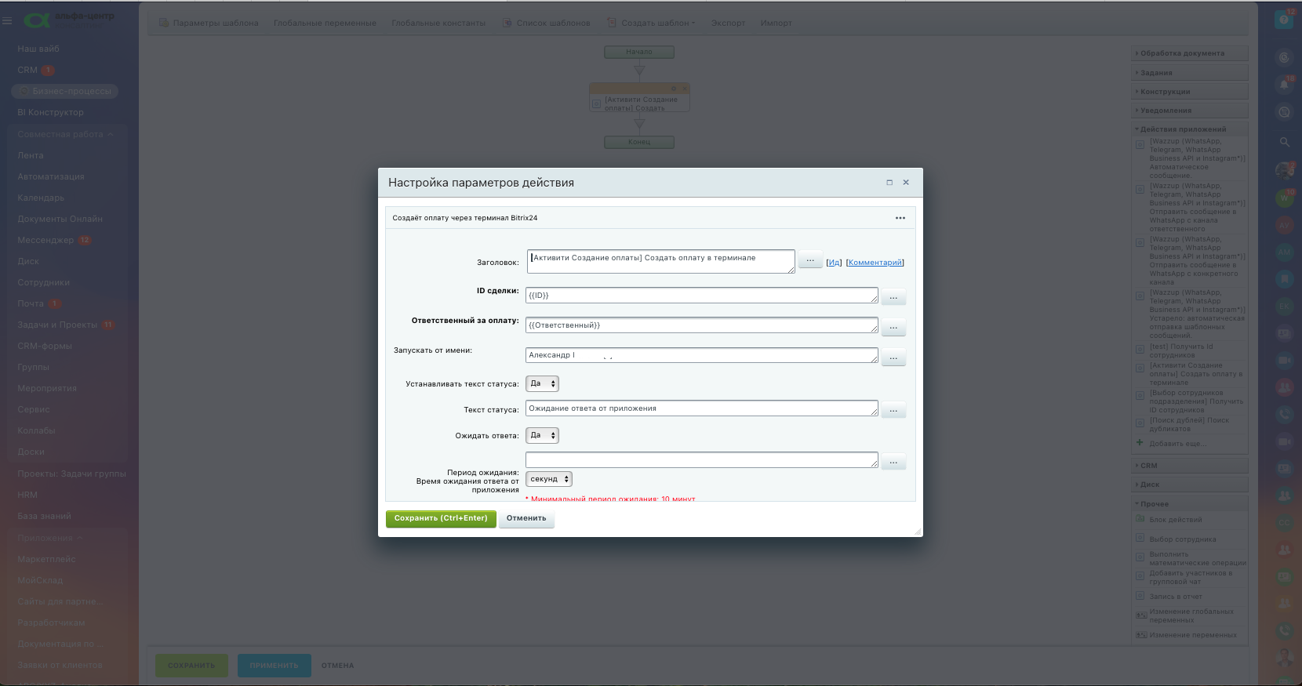This screenshot has width=1302, height=686.
Task: Focus the Заголовок text field
Action: [660, 261]
